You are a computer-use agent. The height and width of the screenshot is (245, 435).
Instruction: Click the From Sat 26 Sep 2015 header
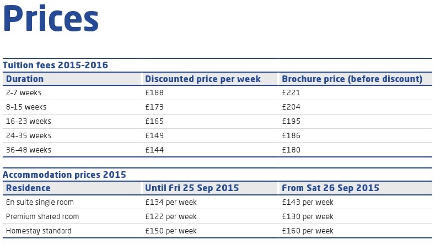pos(330,188)
